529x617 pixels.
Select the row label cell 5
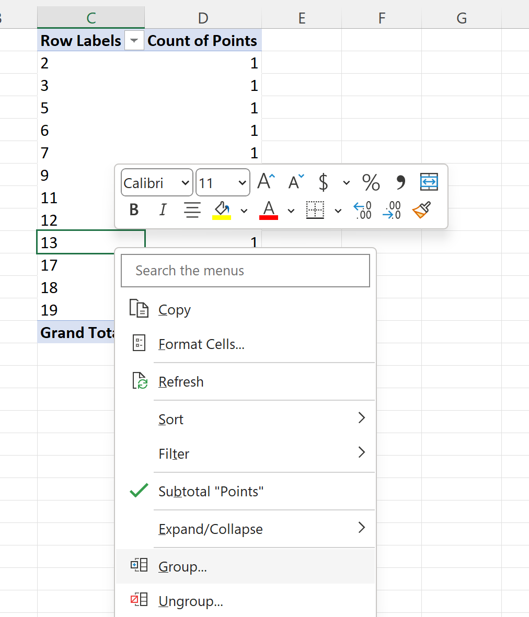tap(91, 108)
